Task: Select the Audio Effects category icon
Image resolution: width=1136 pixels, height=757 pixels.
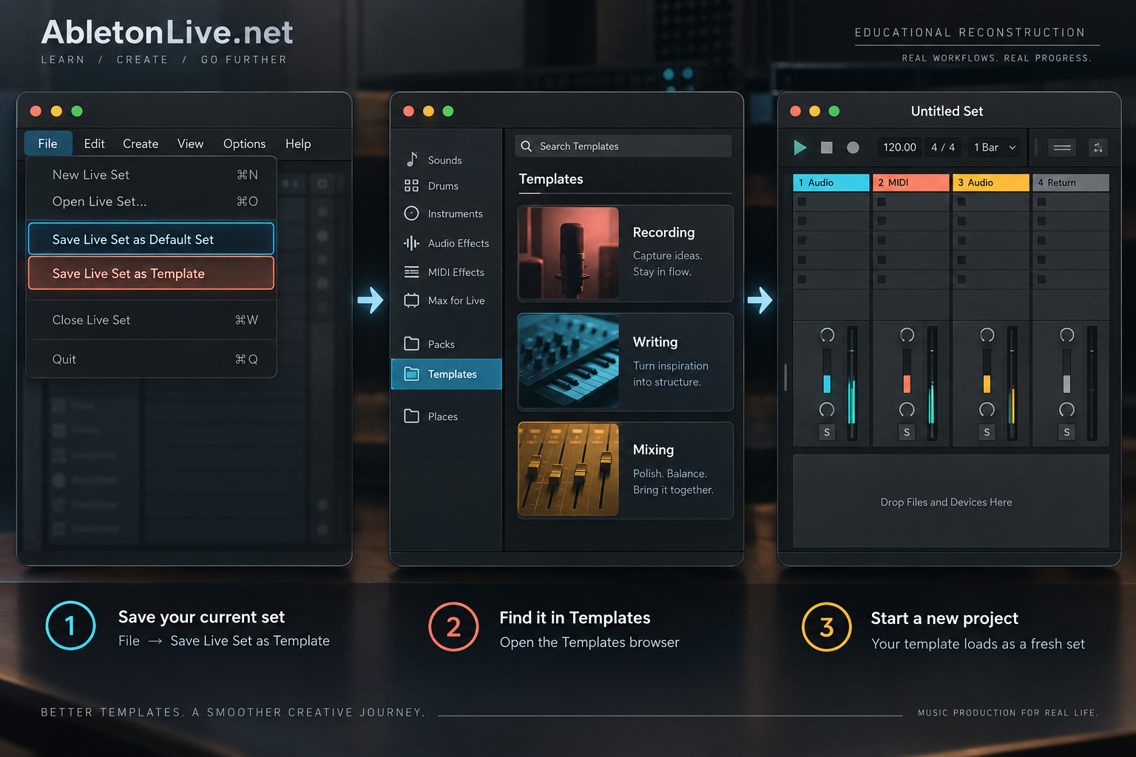Action: (x=411, y=242)
